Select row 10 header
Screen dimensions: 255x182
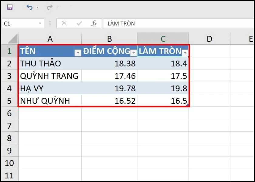click(x=9, y=163)
